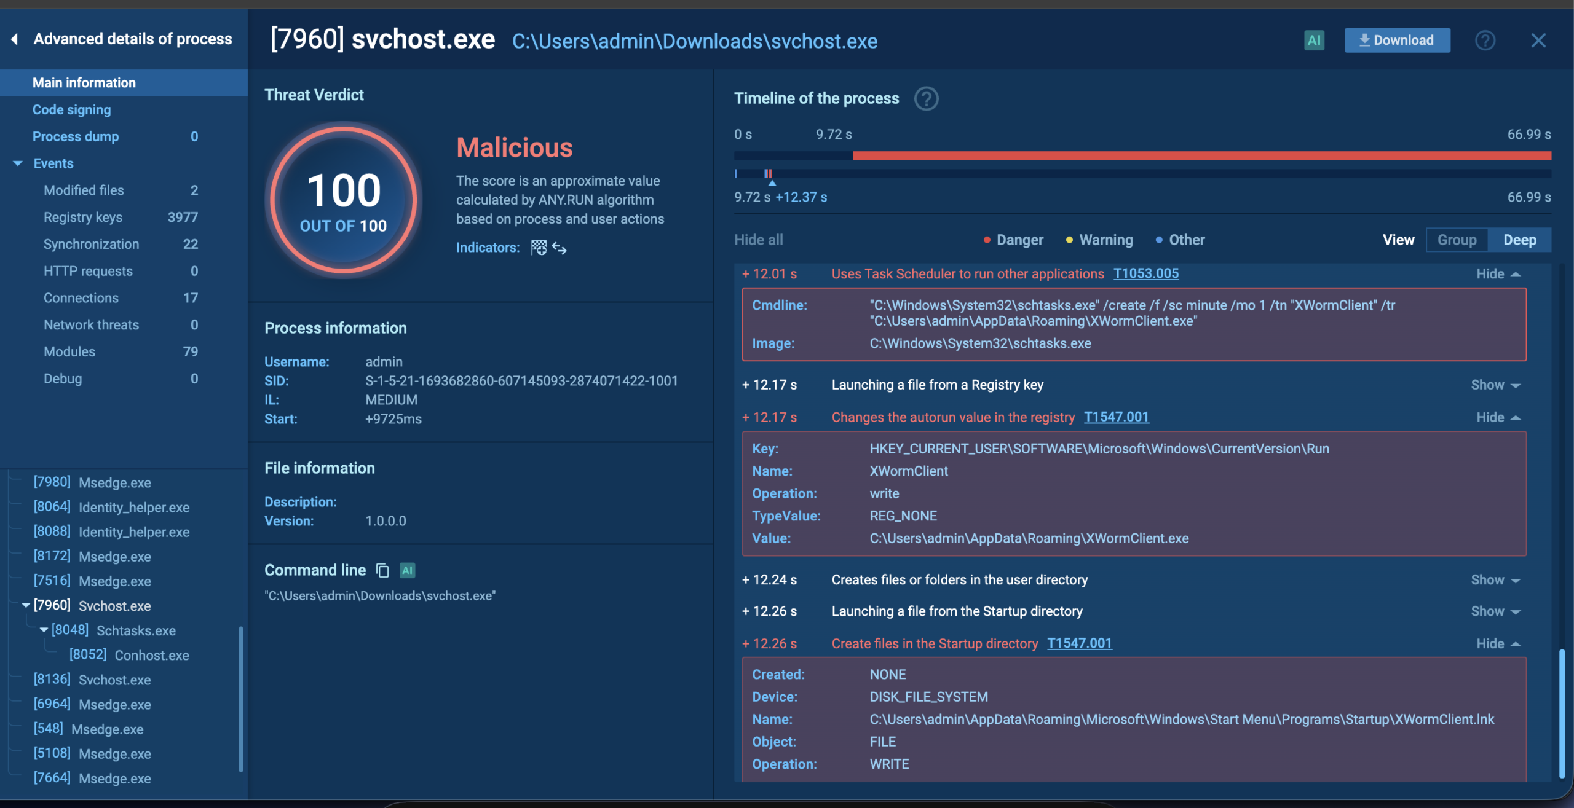This screenshot has width=1574, height=808.
Task: Click the command line path text
Action: [x=380, y=596]
